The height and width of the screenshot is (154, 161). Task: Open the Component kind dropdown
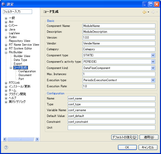click(x=153, y=68)
